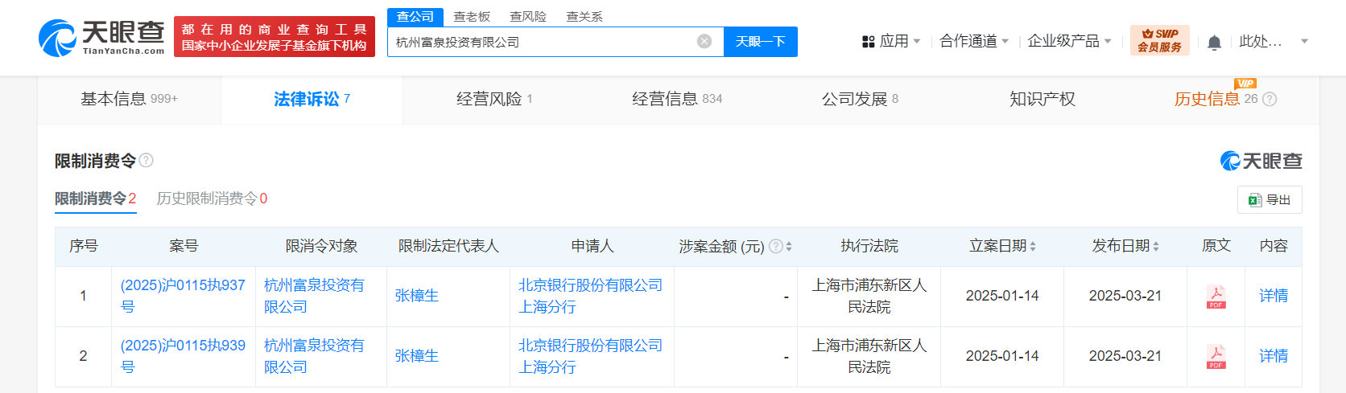The height and width of the screenshot is (393, 1346).
Task: Switch to the 经营风险 tab
Action: pos(494,99)
